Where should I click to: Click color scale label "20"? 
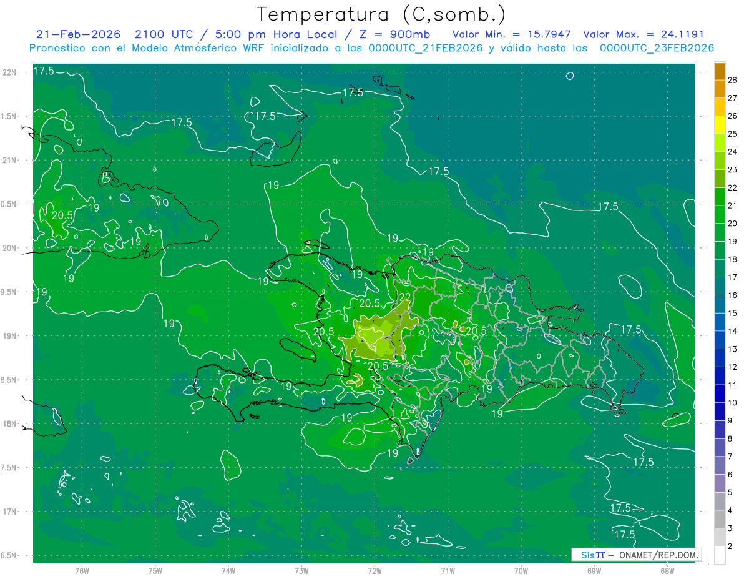pyautogui.click(x=732, y=224)
